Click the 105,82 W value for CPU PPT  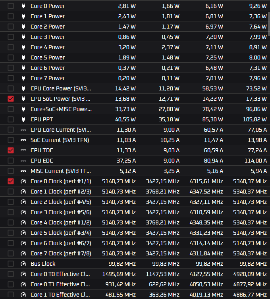[255, 119]
